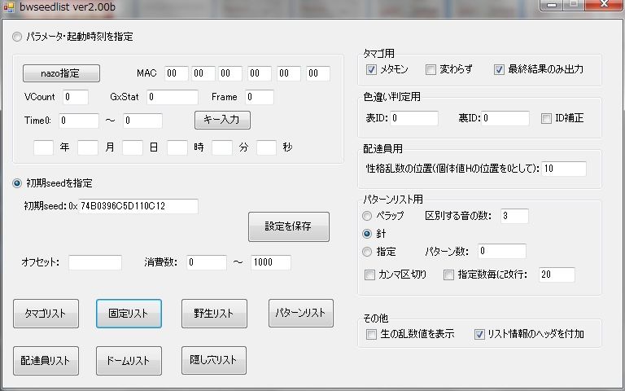
Task: Click the 年 year input field
Action: 43,147
